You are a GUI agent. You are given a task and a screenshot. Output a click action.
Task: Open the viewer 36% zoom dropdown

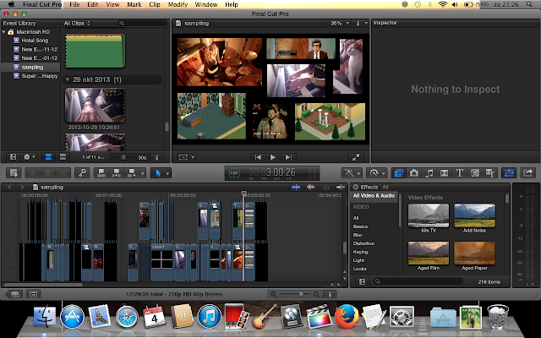click(340, 23)
